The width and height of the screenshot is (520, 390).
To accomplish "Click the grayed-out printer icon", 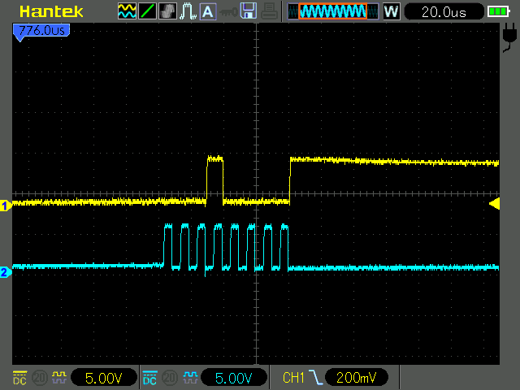I will point(269,11).
